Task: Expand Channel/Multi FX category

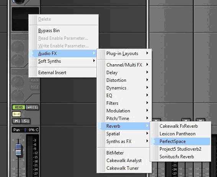Action: pos(124,65)
